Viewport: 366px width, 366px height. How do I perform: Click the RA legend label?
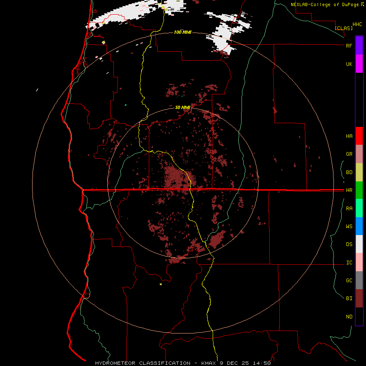(349, 209)
